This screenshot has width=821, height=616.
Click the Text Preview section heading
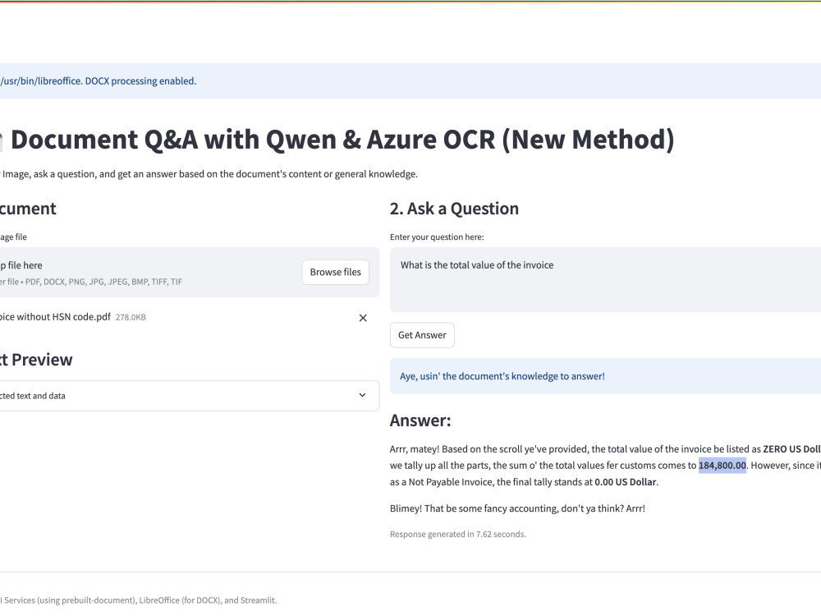[x=36, y=360]
